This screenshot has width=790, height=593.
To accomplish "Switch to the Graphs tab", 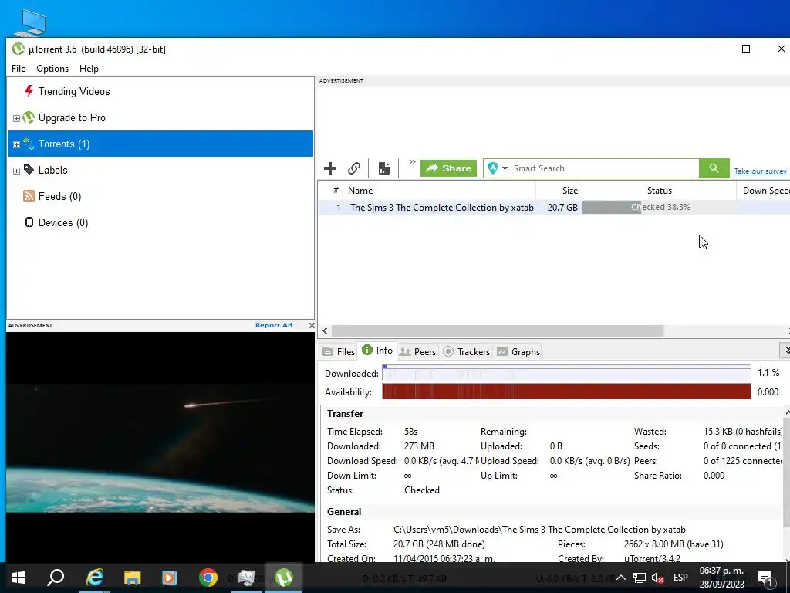I will [x=518, y=351].
